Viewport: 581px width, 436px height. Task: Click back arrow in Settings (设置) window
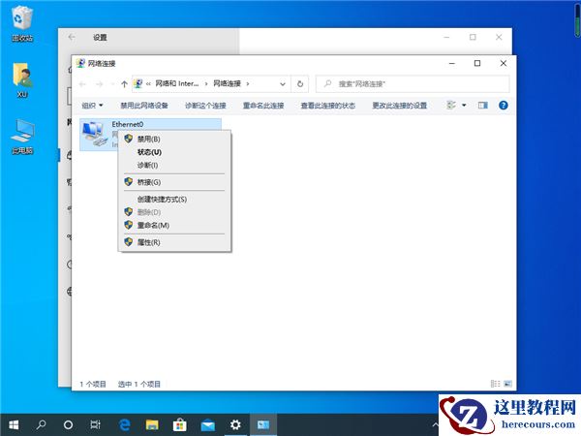point(72,37)
